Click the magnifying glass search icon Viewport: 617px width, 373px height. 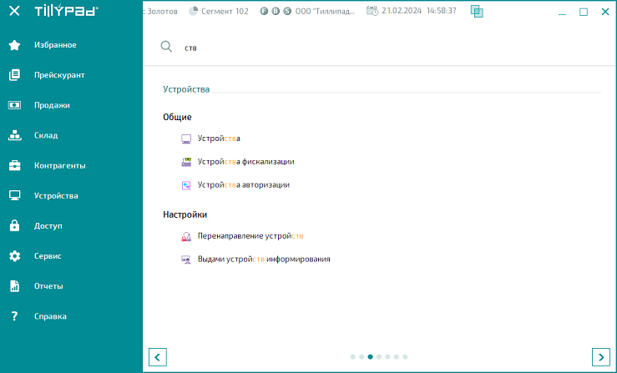coord(166,48)
